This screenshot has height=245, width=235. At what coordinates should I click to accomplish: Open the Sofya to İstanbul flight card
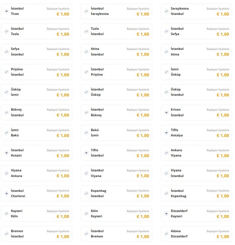[x=37, y=52]
